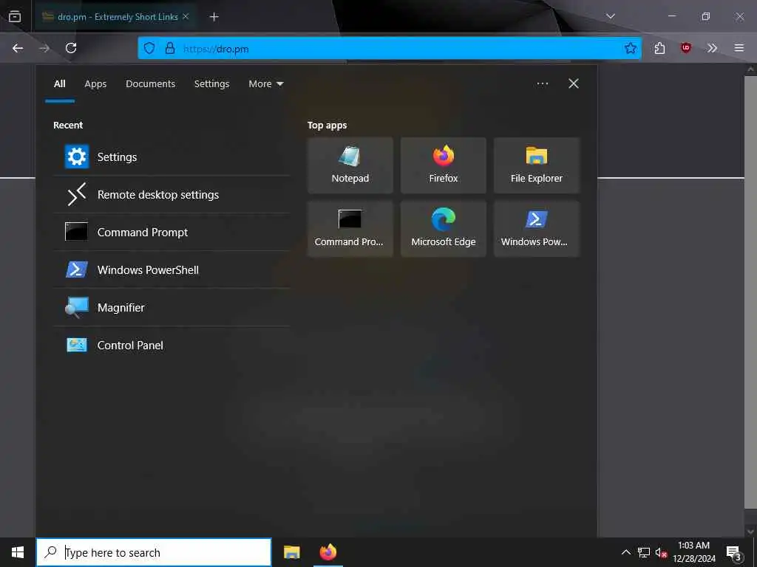Open Control Panel from Recent list

coord(172,346)
